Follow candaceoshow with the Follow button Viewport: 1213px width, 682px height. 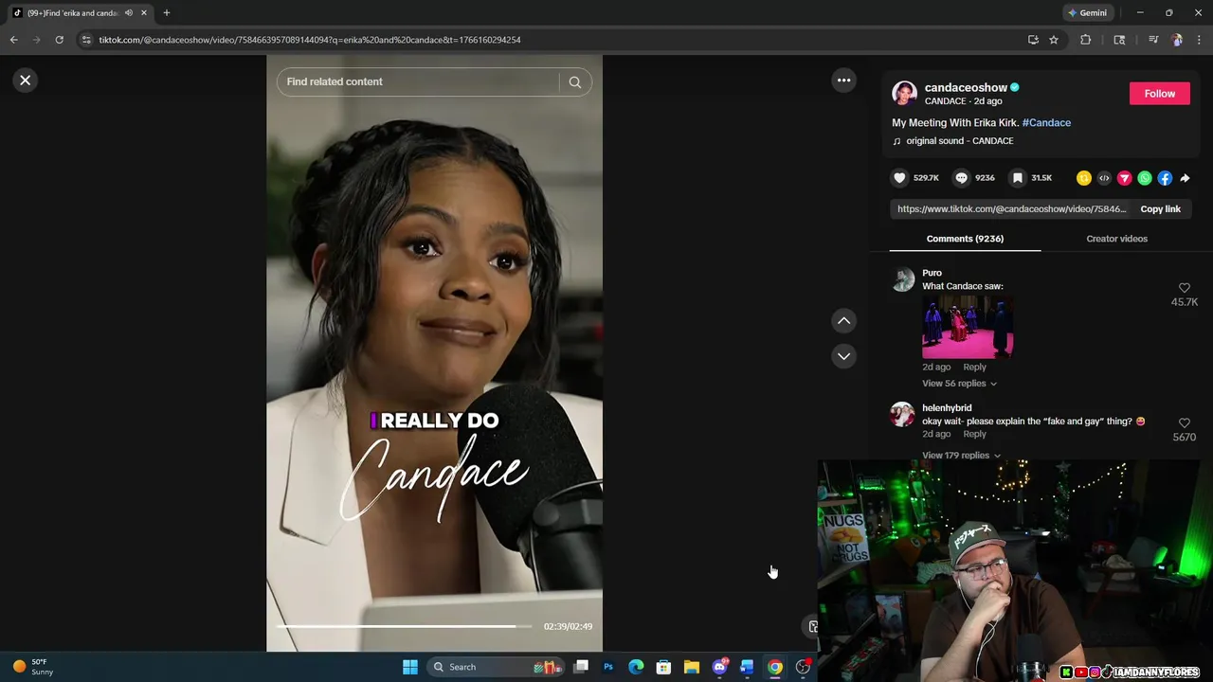(x=1159, y=94)
